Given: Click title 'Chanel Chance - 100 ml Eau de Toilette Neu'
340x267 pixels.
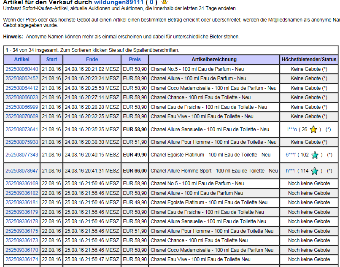Looking at the screenshot, I should pyautogui.click(x=199, y=240).
